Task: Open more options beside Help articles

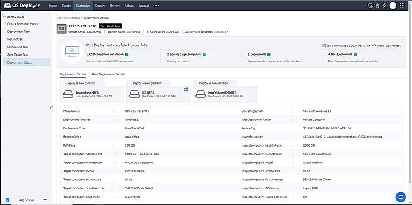Action: (45, 200)
